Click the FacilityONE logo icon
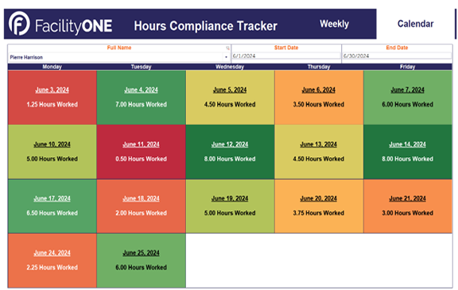 click(19, 23)
